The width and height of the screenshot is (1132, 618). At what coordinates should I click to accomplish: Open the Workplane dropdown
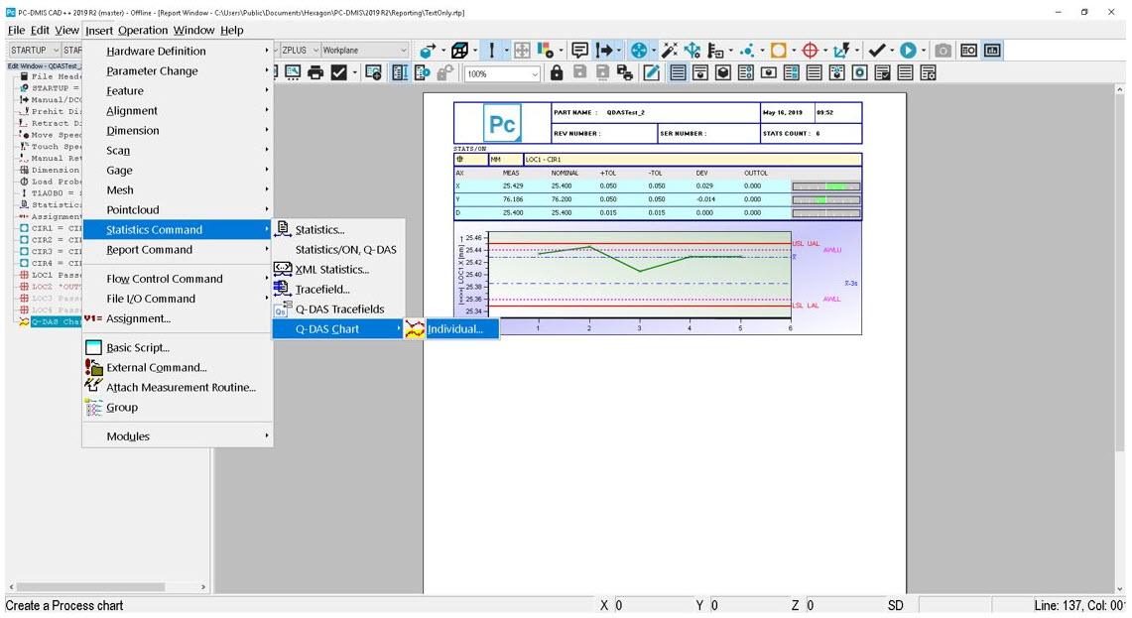pos(367,50)
